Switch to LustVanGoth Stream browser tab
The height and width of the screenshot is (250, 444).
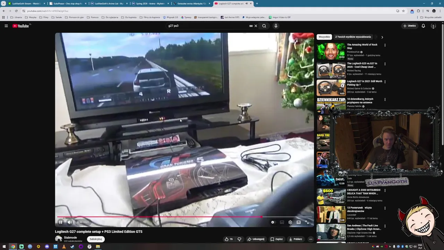(x=26, y=3)
